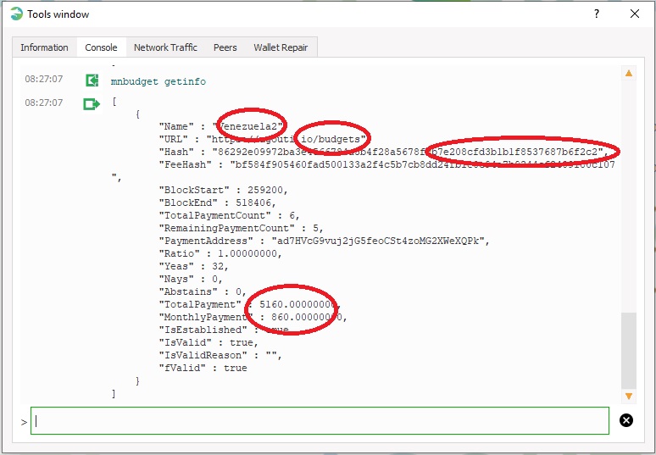
Task: Select the Console tab
Action: click(x=101, y=47)
